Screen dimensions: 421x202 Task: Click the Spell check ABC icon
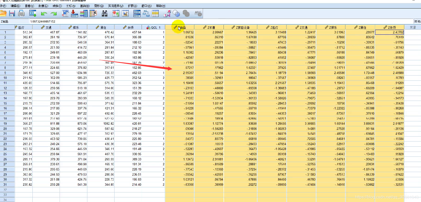198,13
